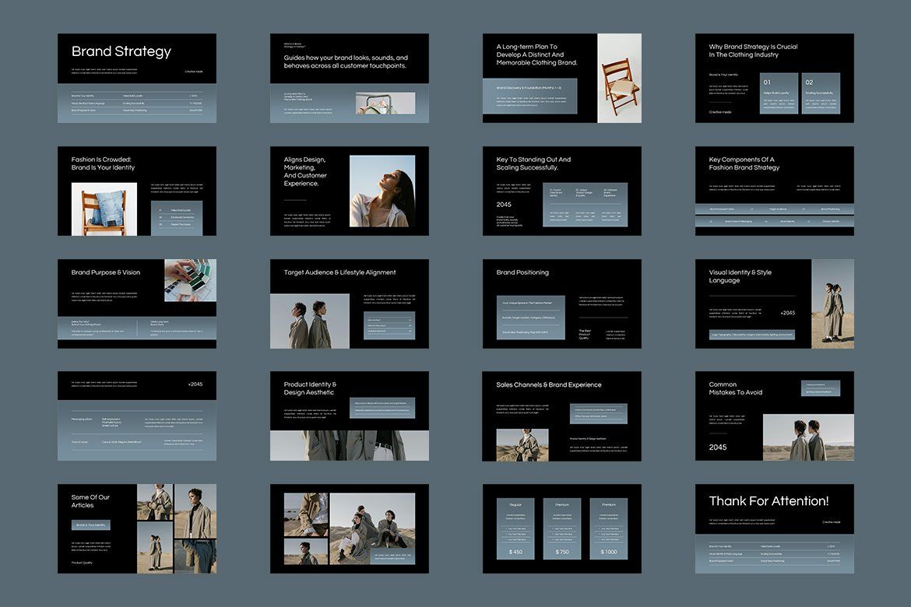Open the 'A Long-term Plan To Develop' slide
911x607 pixels.
pyautogui.click(x=562, y=78)
